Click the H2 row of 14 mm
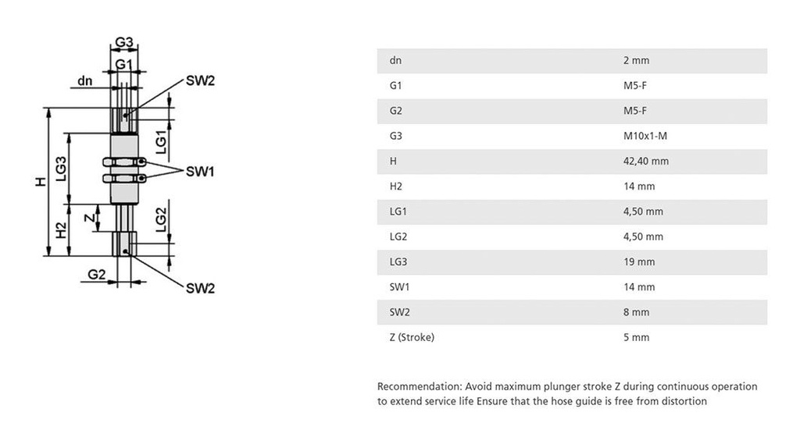Image resolution: width=800 pixels, height=441 pixels. point(572,187)
